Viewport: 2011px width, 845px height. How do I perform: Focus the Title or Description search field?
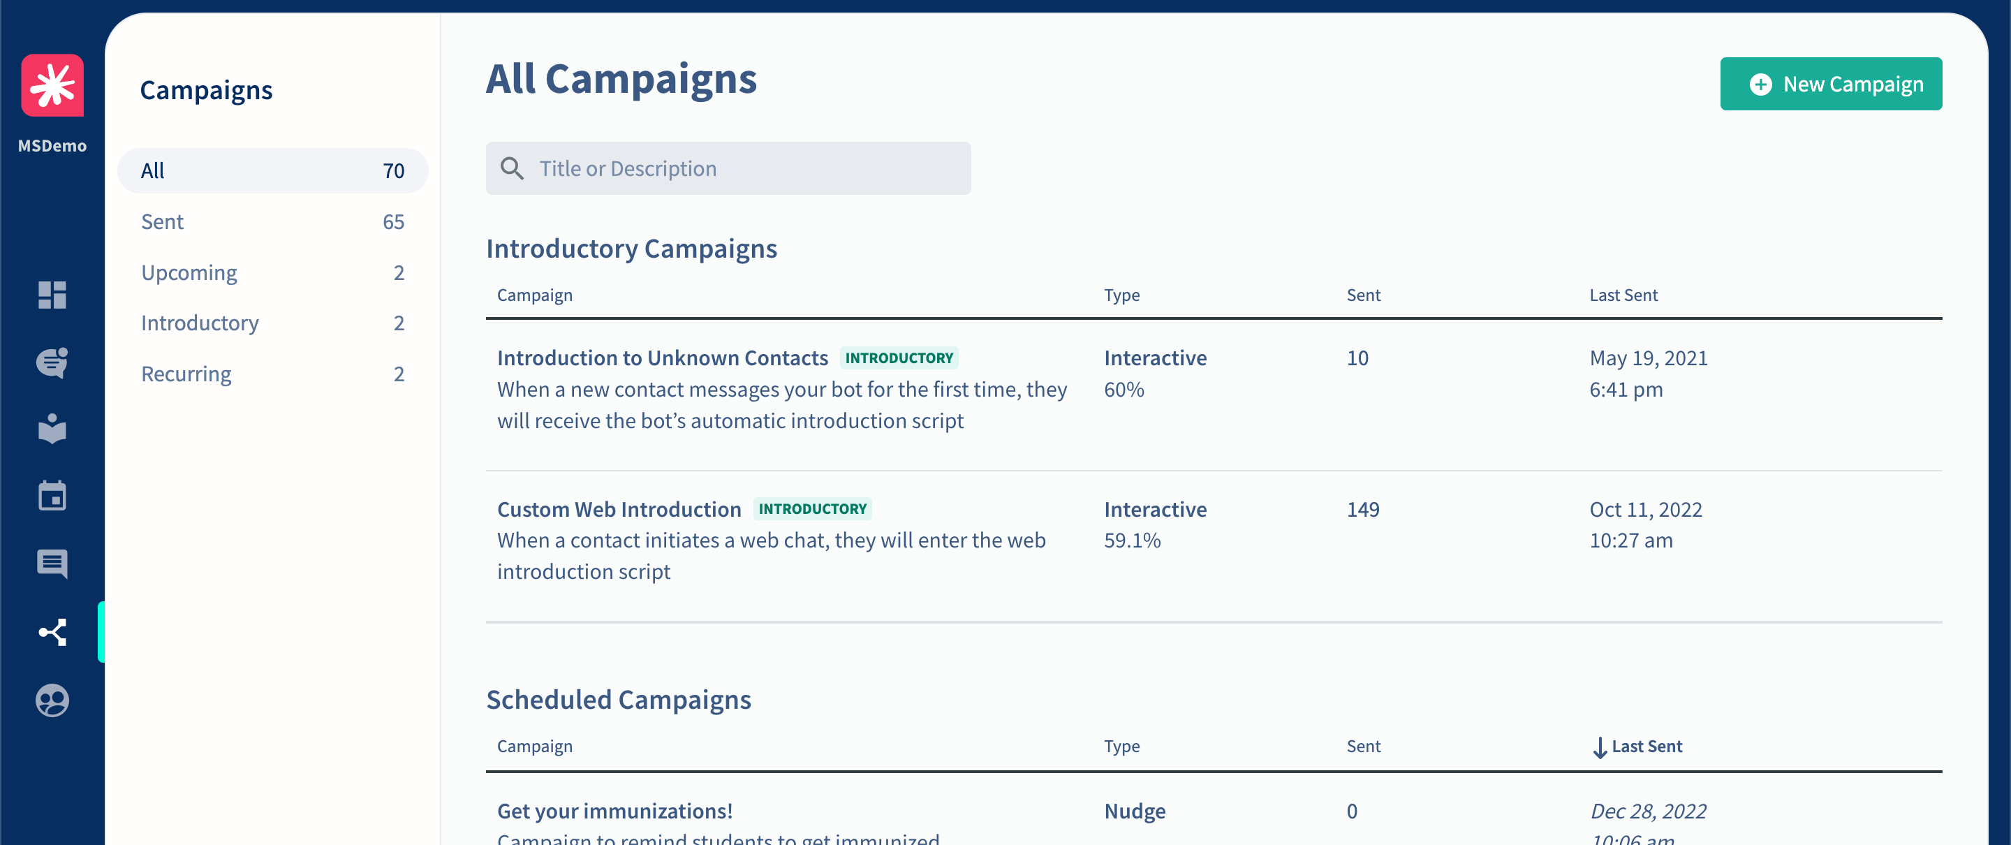point(728,168)
